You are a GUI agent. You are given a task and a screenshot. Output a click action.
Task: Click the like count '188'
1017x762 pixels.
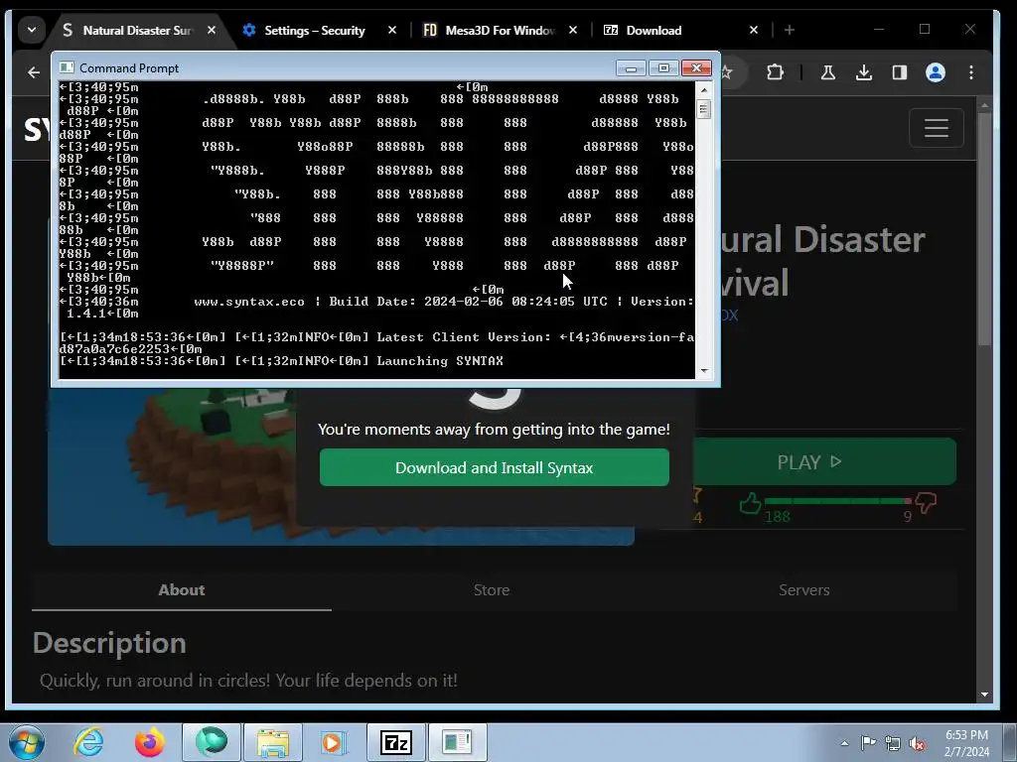click(777, 516)
